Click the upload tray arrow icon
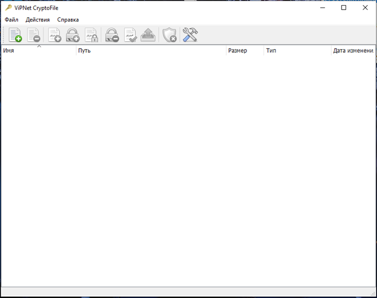The height and width of the screenshot is (298, 377). click(148, 35)
